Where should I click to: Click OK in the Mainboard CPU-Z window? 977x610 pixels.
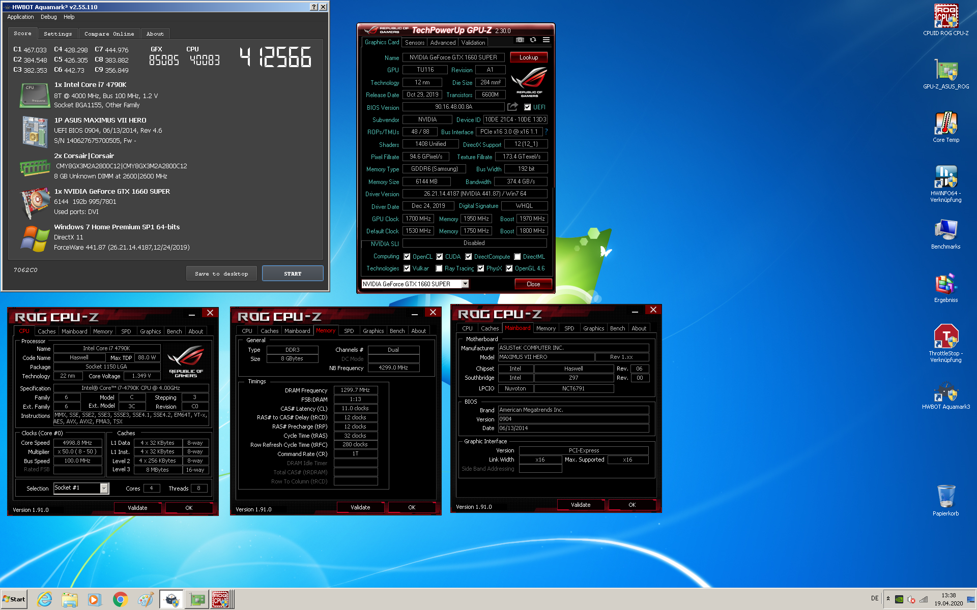pos(632,505)
